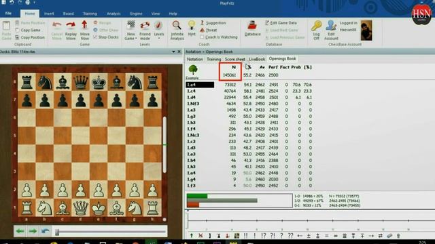Insert the '!!' brilliant move annotation

click(245, 236)
